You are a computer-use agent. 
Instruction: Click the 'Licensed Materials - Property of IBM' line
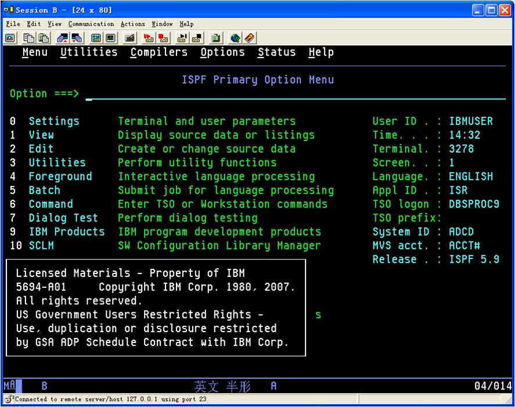coord(131,273)
